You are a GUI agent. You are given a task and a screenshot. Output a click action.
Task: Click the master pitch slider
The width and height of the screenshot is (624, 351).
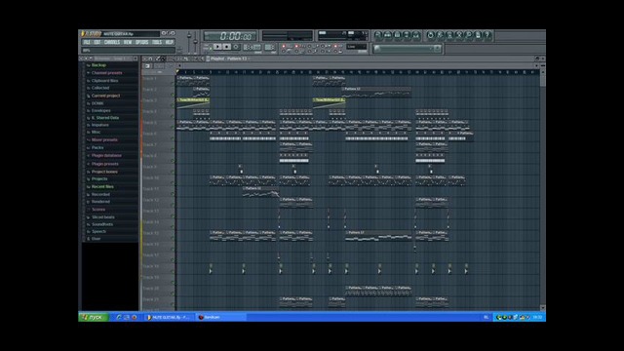[195, 42]
